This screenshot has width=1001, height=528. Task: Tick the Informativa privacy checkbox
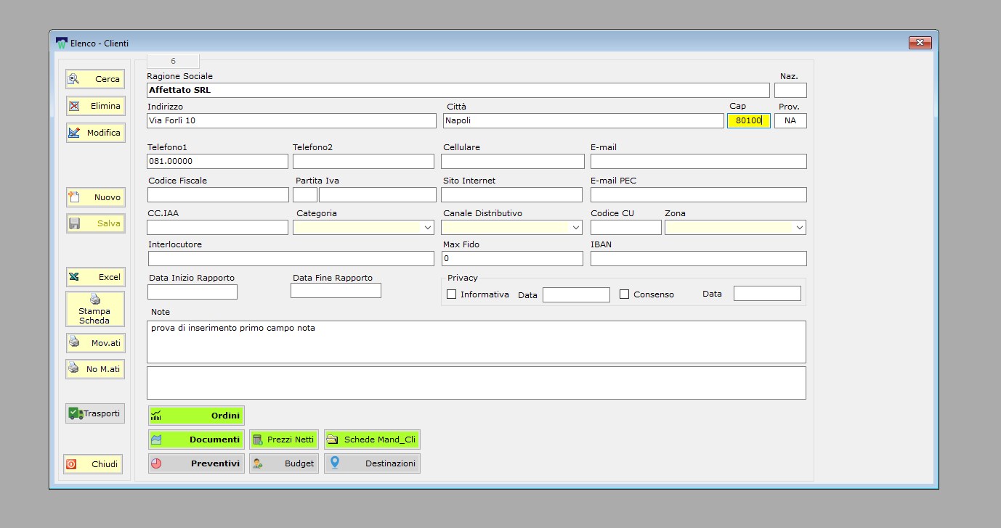coord(451,294)
